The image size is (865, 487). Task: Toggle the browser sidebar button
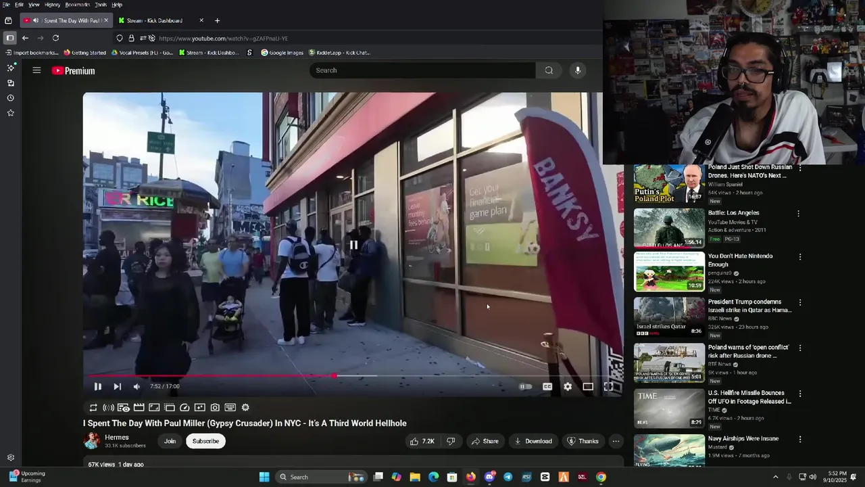coord(9,38)
